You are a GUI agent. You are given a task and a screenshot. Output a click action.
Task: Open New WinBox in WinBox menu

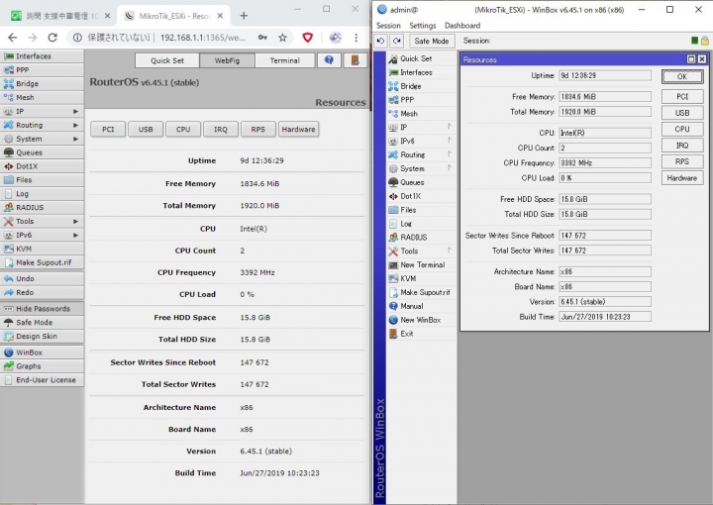tap(421, 320)
